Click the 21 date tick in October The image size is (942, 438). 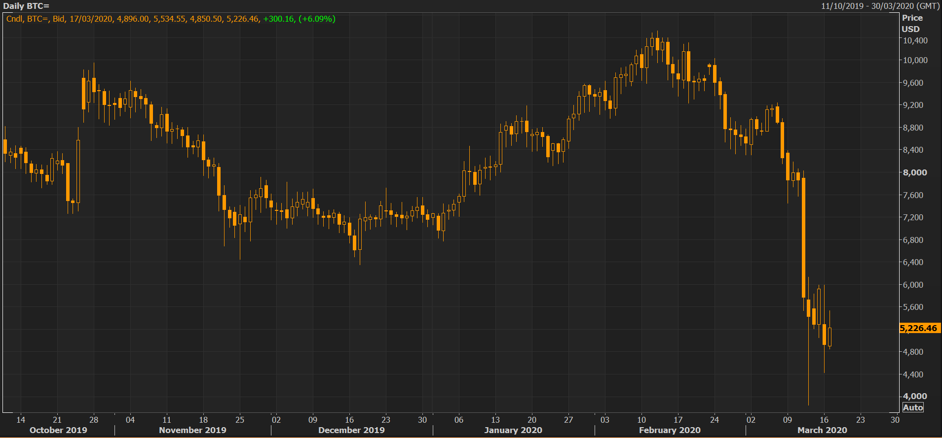57,420
